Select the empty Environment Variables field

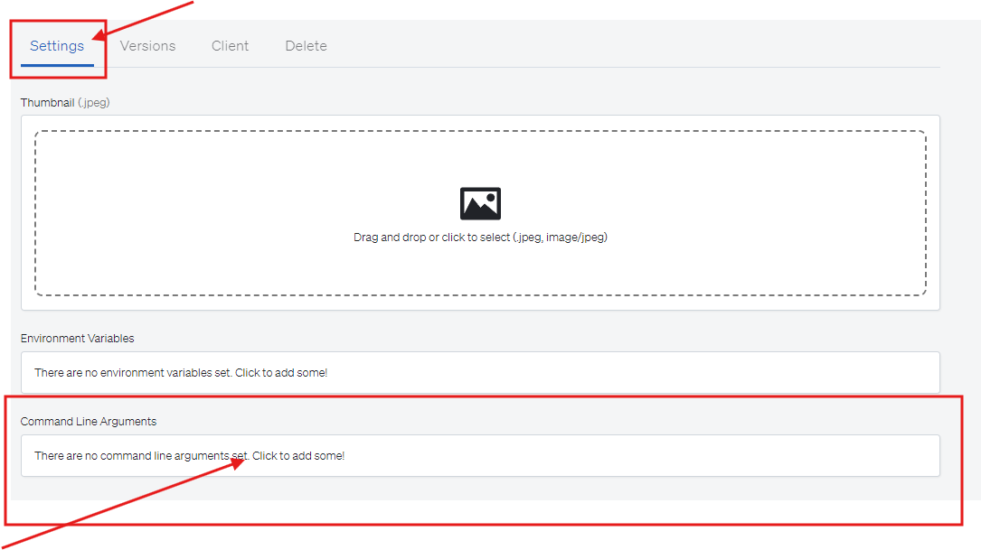481,372
